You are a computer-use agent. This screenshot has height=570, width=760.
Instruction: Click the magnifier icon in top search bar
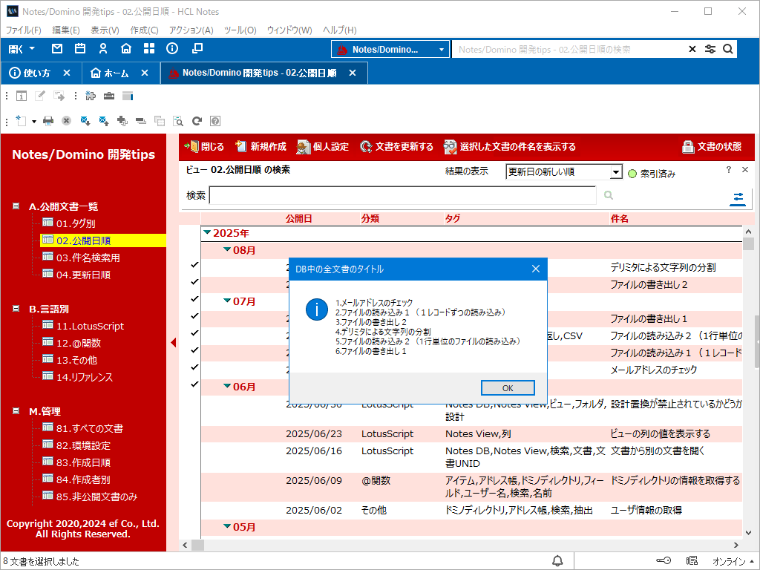point(729,49)
